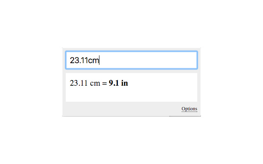The width and height of the screenshot is (263, 164).
Task: Place cursor on "23.11" in input box
Action: coord(79,60)
